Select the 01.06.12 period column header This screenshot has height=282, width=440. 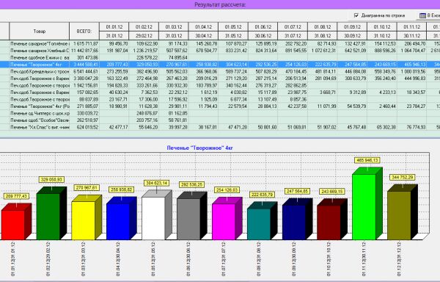(263, 27)
